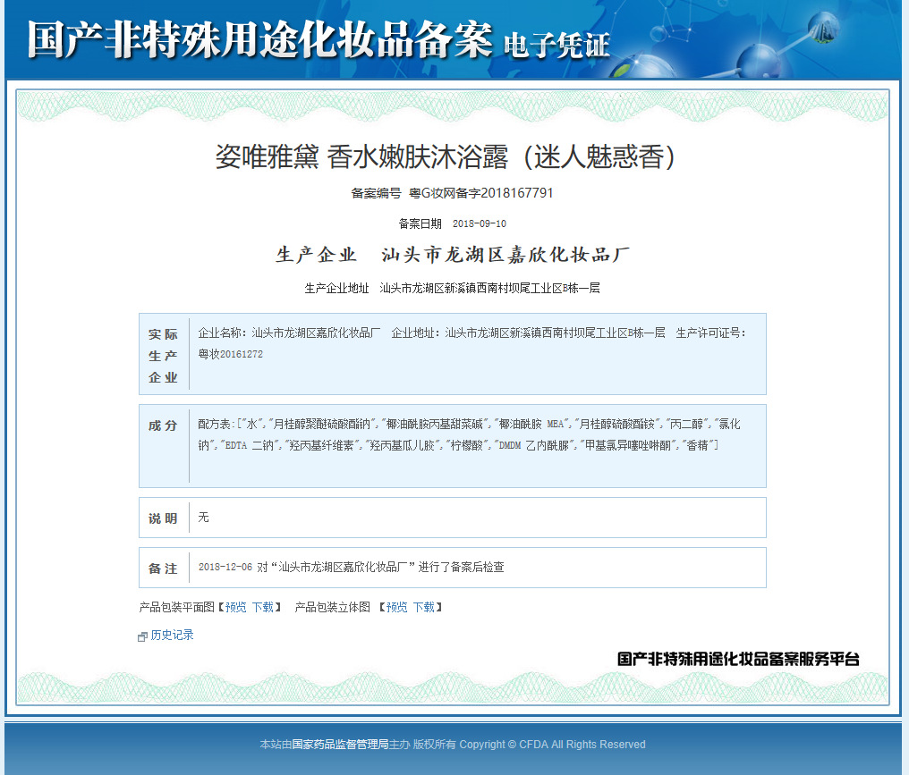This screenshot has height=775, width=909.
Task: Click the product title 姿唯雅黛 香水嫩肤沐浴露
Action: click(446, 157)
